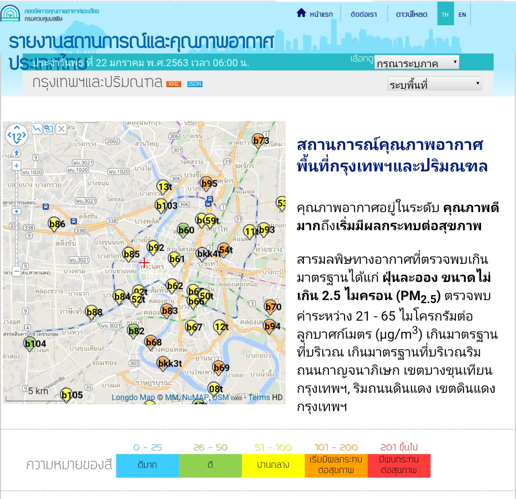Select station marker b67

coord(192,327)
